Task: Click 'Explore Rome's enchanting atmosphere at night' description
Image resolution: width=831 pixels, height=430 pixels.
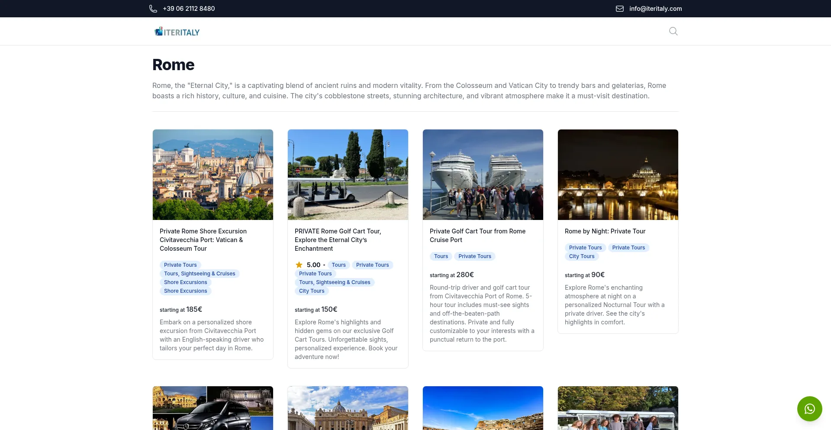Action: [615, 305]
